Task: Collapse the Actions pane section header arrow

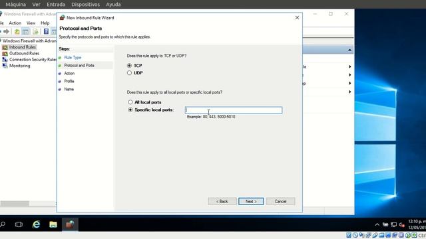Action: click(349, 50)
